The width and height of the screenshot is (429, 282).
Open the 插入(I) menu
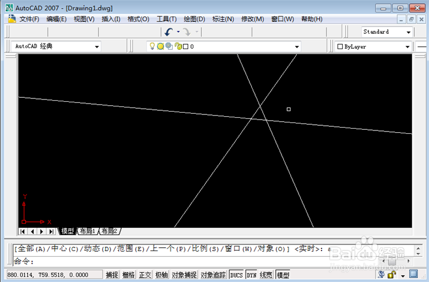coord(111,19)
